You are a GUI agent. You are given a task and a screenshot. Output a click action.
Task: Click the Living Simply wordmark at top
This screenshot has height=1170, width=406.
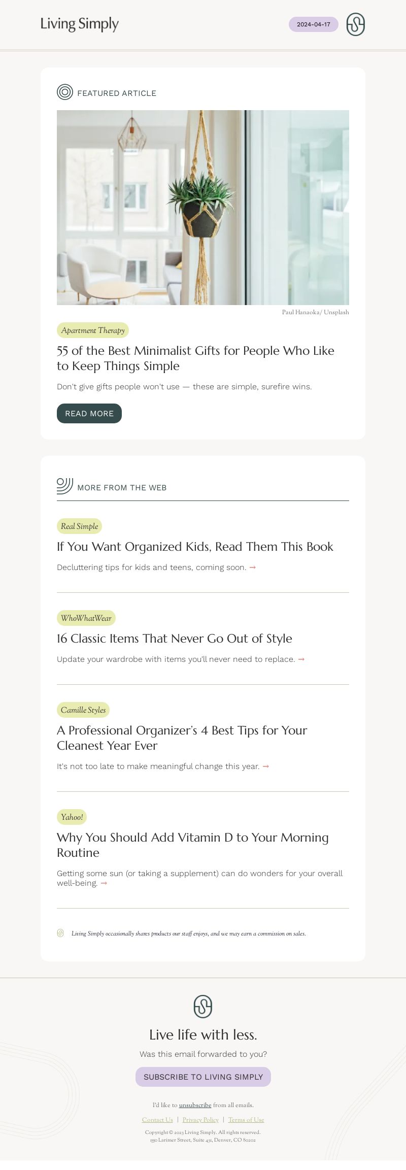(80, 24)
